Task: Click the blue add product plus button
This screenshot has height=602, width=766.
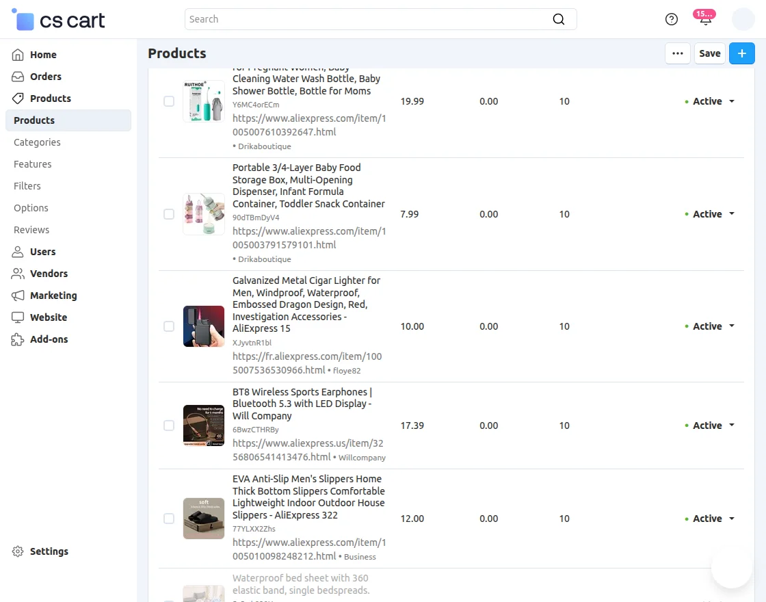Action: (741, 53)
